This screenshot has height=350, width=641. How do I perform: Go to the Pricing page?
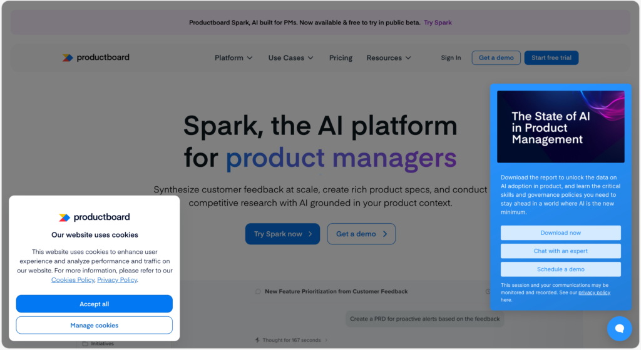[341, 58]
